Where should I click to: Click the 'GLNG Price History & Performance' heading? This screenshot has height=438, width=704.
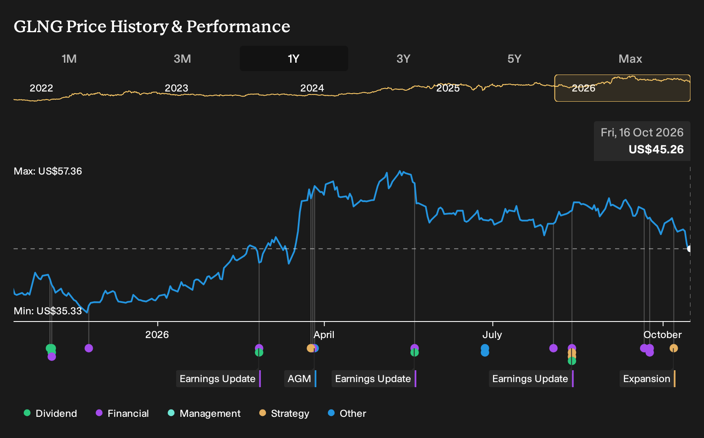click(152, 26)
